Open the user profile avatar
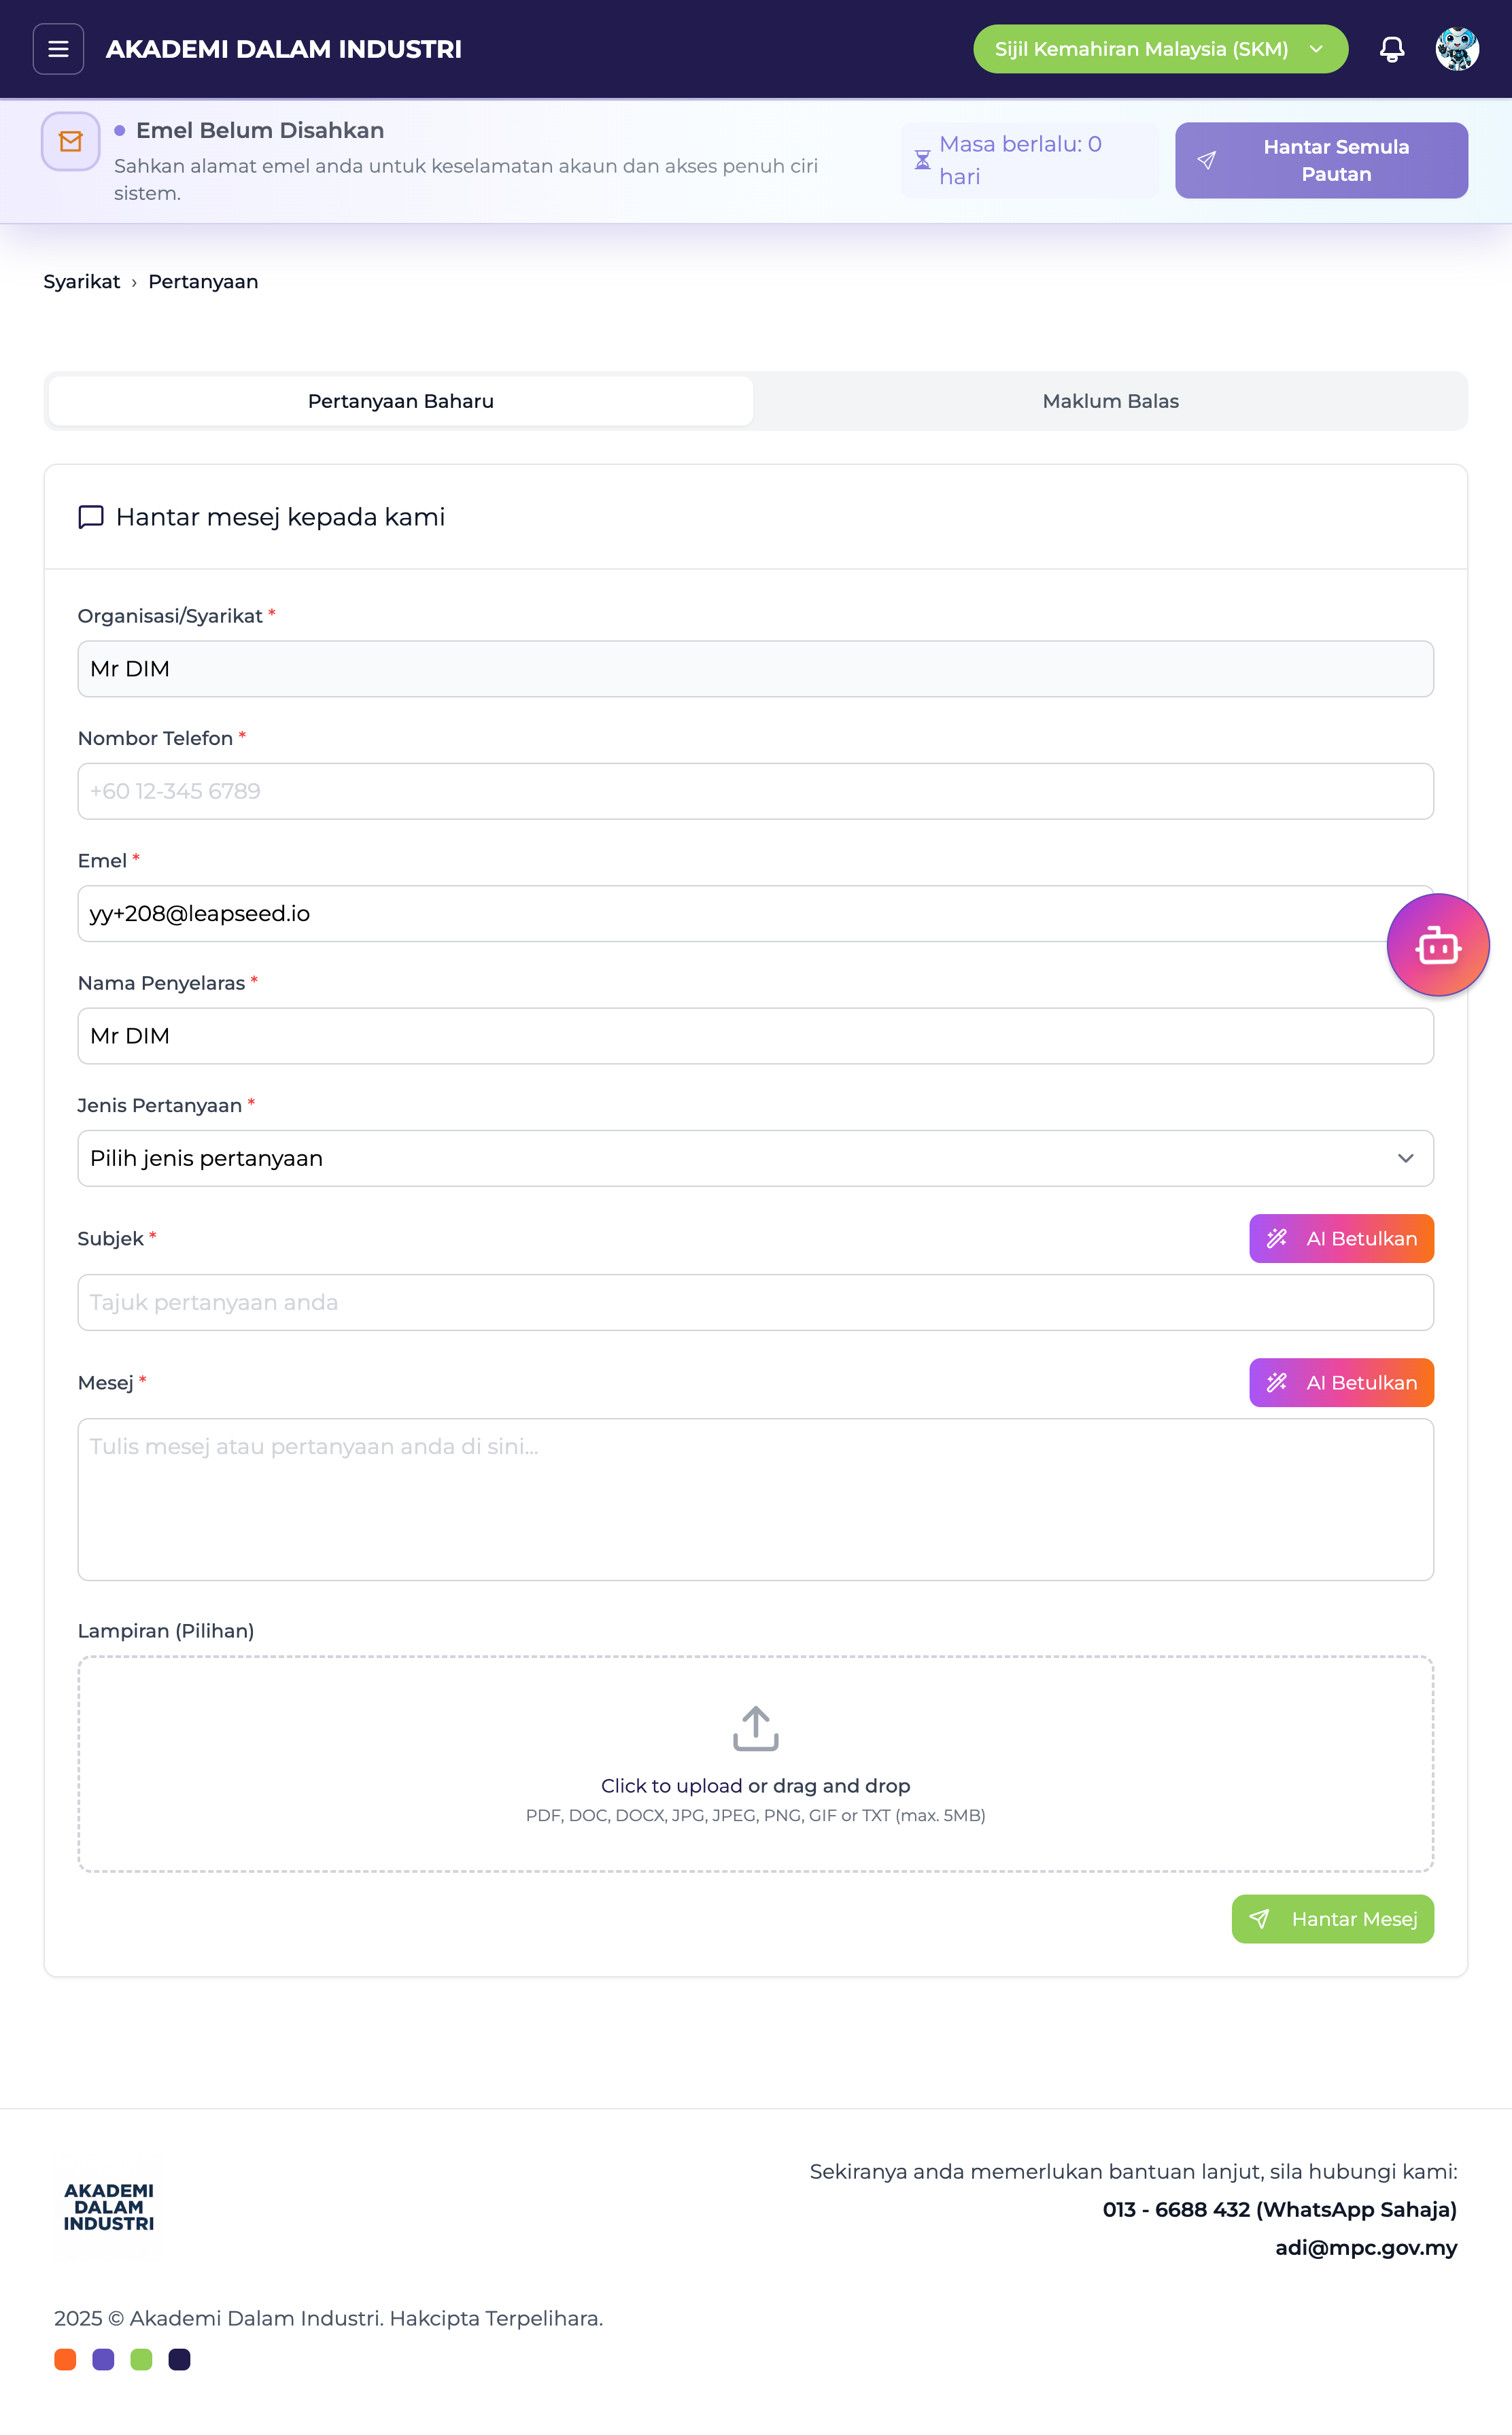1512x2435 pixels. (1456, 49)
